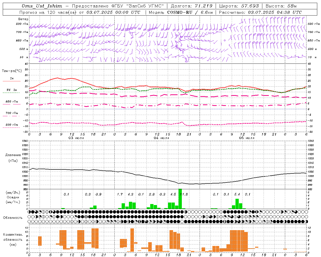
Task: Click the Рассчитано: 03.07.2025 04:38 UTC text
Action: coord(260,12)
